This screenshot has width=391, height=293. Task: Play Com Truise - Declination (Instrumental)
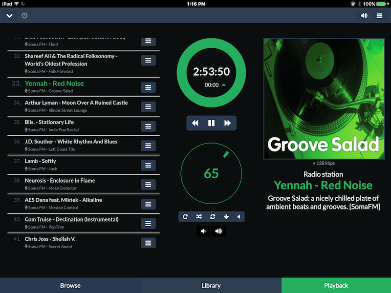[x=71, y=219]
